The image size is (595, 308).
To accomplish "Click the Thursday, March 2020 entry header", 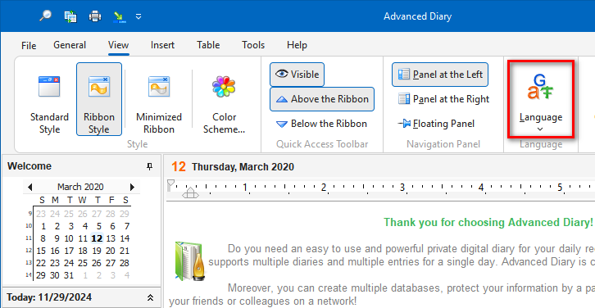I will (243, 167).
